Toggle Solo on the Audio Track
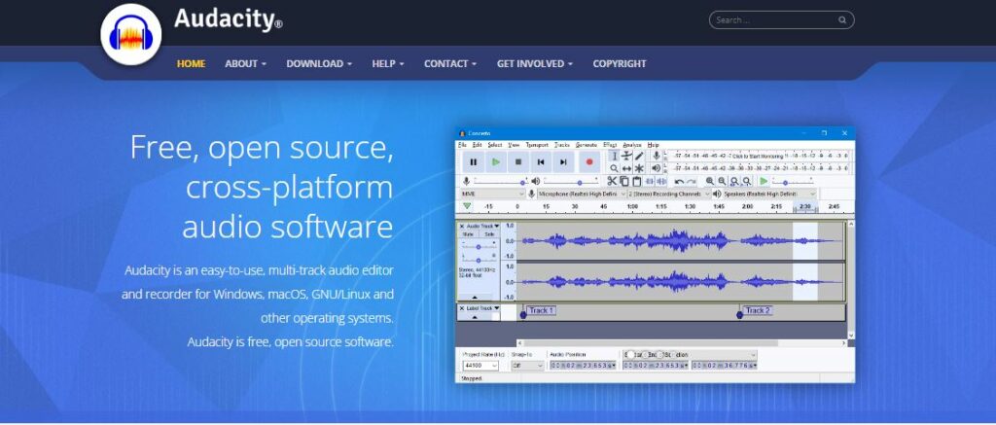Image resolution: width=996 pixels, height=425 pixels. tap(489, 234)
